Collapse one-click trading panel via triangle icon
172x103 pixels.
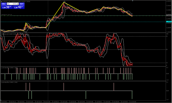pyautogui.click(x=2, y=2)
